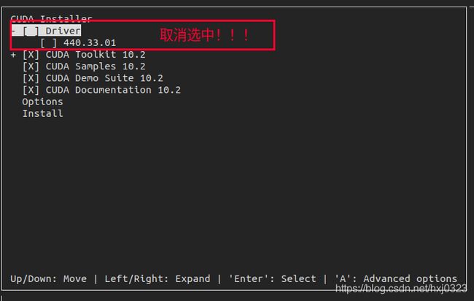
Task: Select the Install entry
Action: pyautogui.click(x=42, y=113)
